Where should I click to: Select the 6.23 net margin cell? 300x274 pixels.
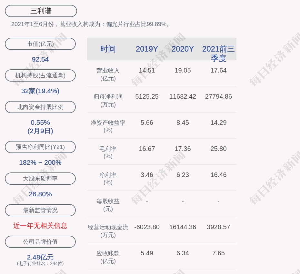point(183,175)
